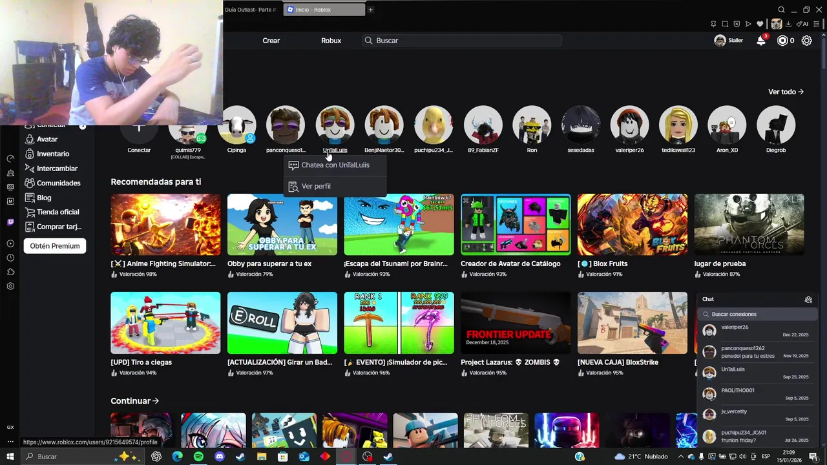The height and width of the screenshot is (465, 827).
Task: Open Obby para superar a tu ex thumbnail
Action: (x=282, y=225)
